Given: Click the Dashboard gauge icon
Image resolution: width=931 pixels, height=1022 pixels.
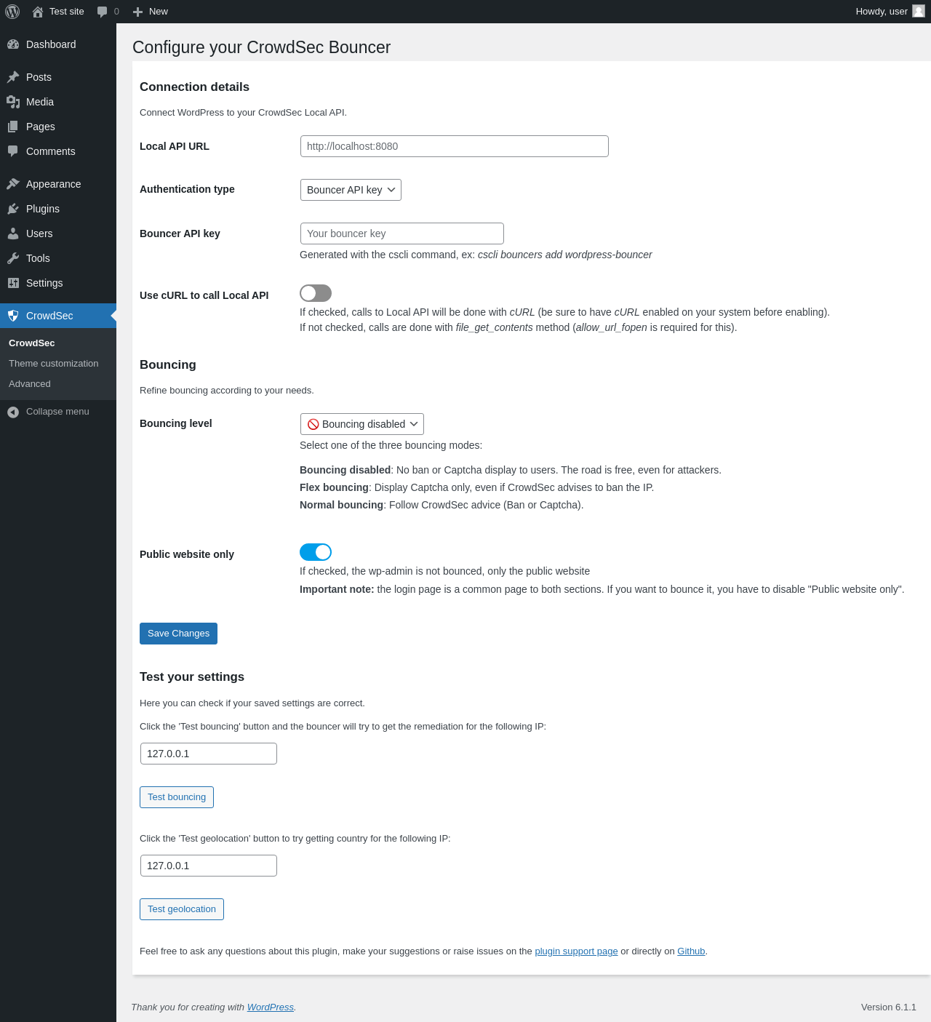Looking at the screenshot, I should click(13, 44).
